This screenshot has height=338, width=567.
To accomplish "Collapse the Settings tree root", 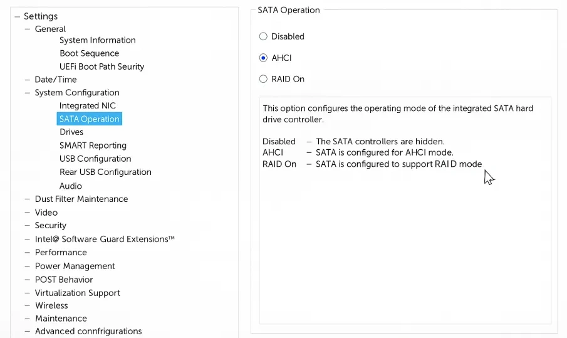I will 17,16.
